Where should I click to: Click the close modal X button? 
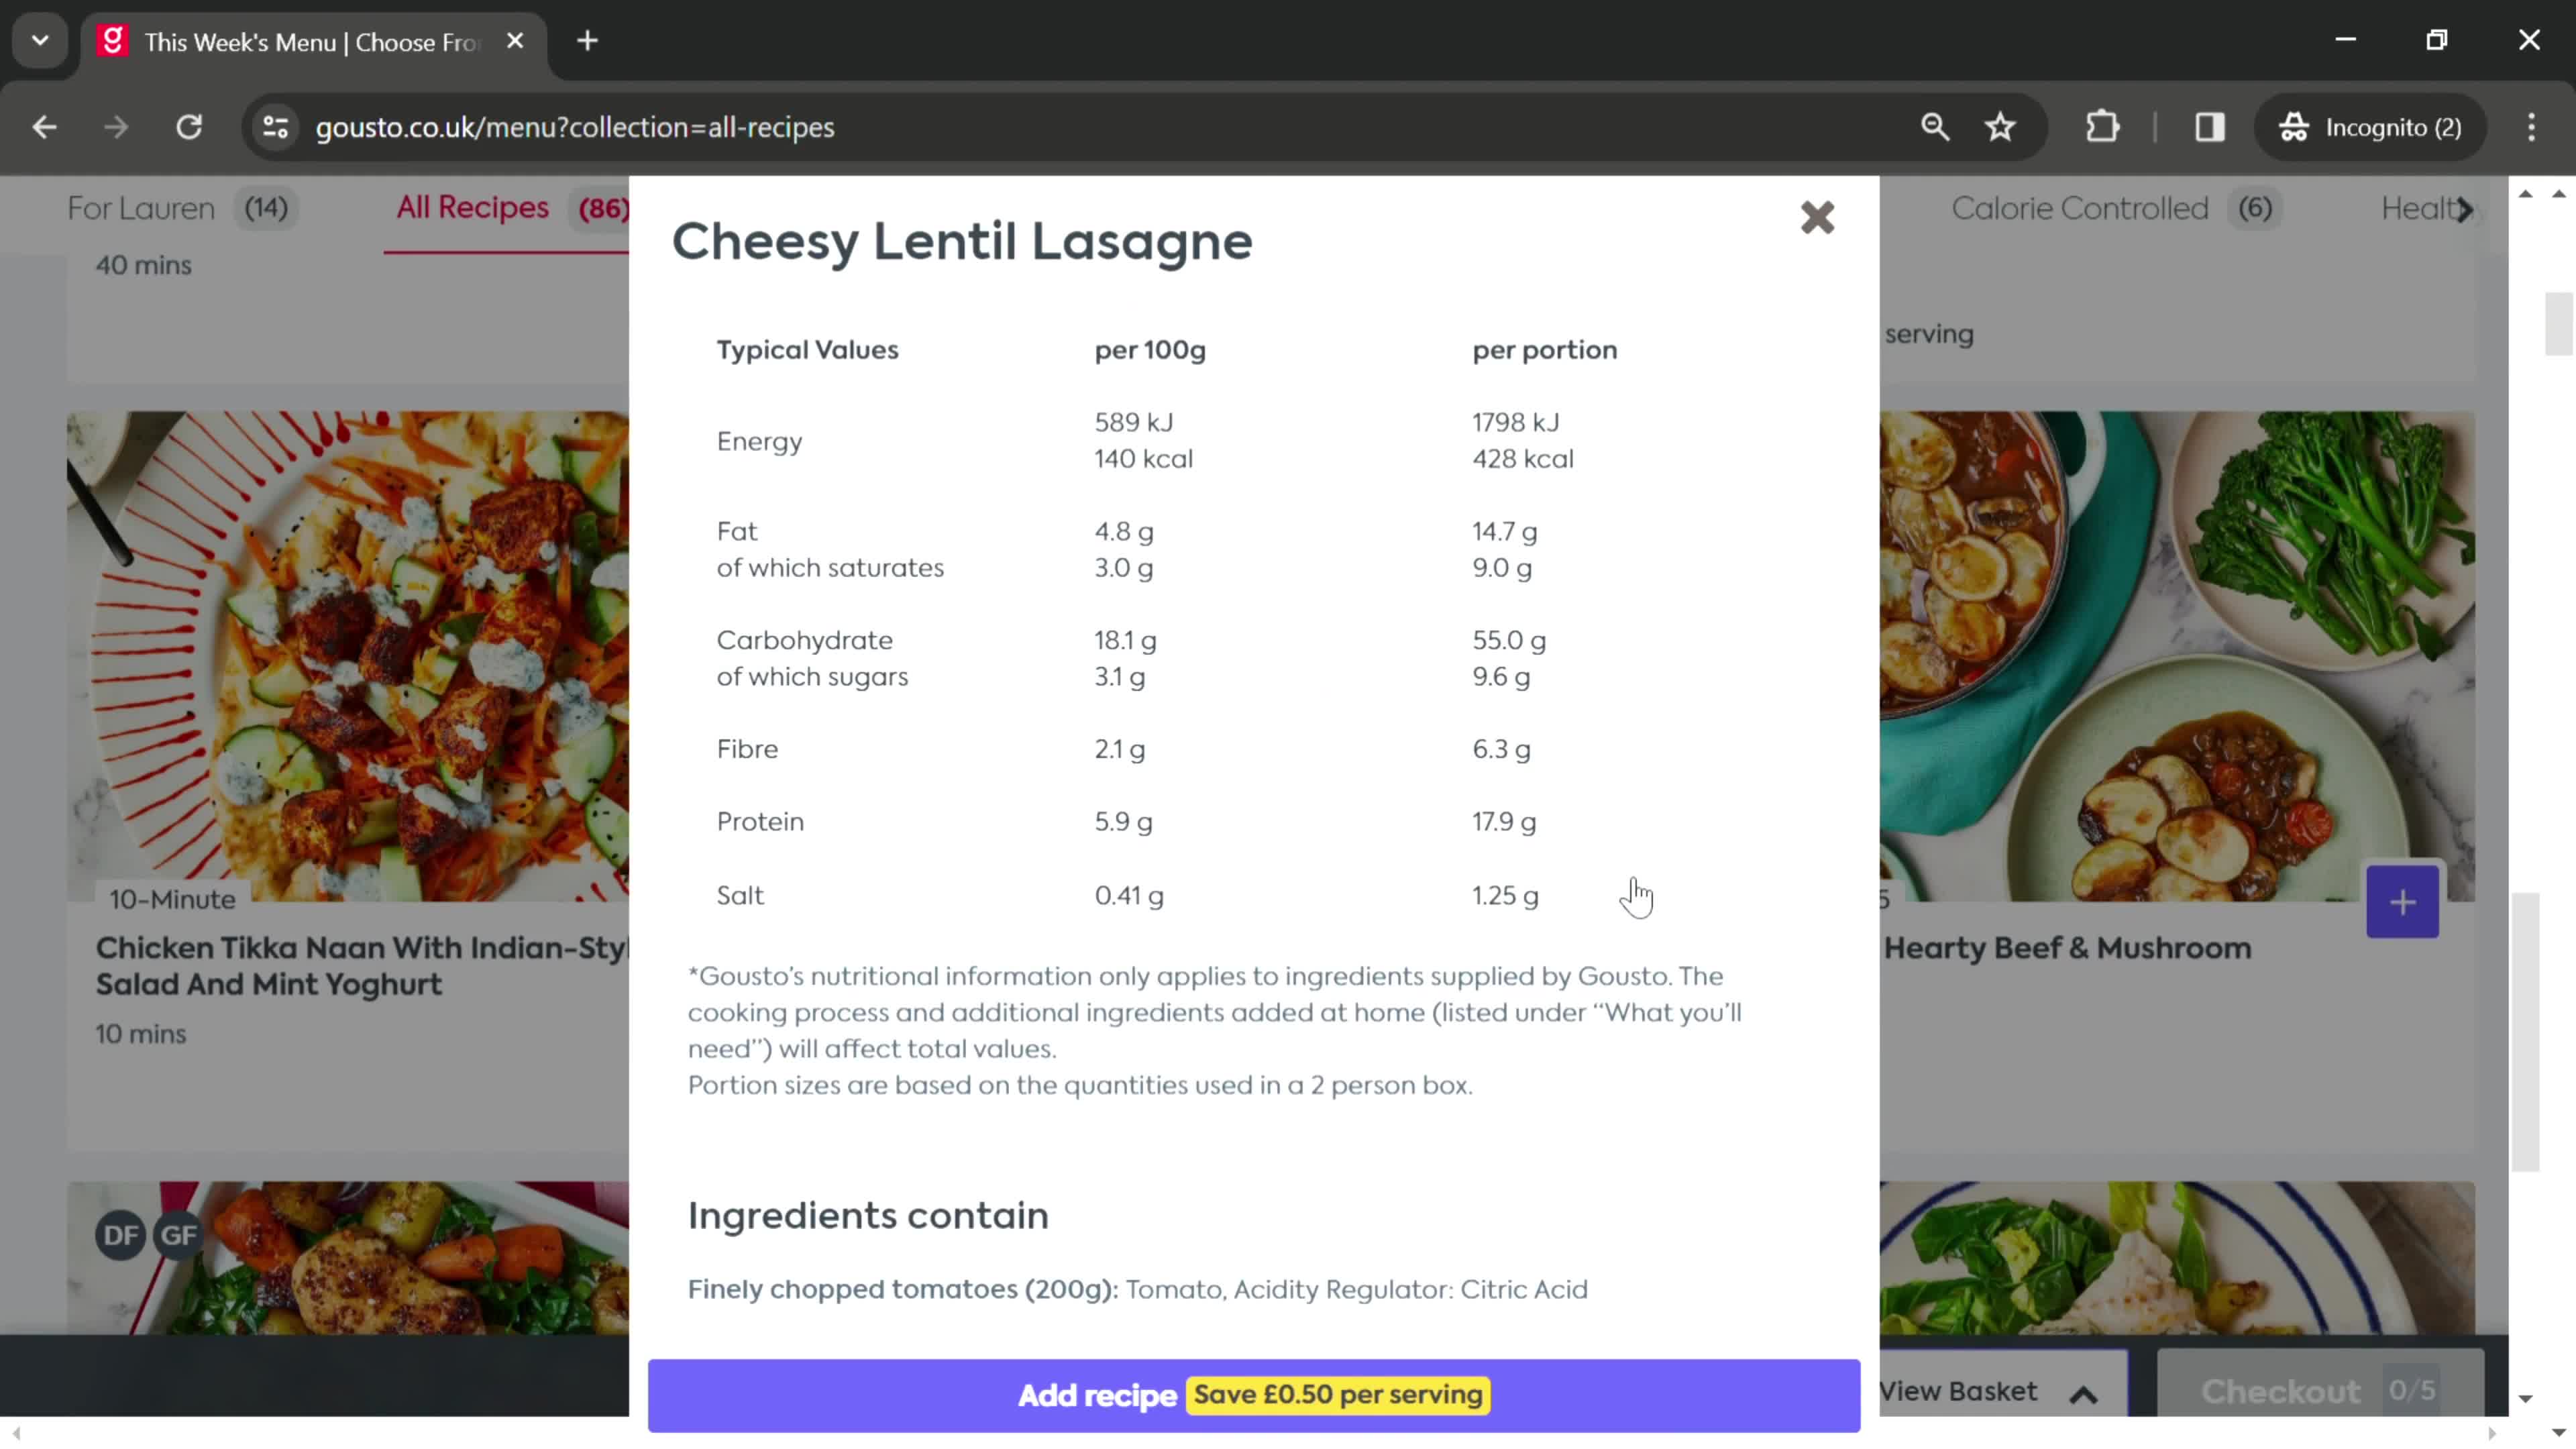pos(1817,216)
